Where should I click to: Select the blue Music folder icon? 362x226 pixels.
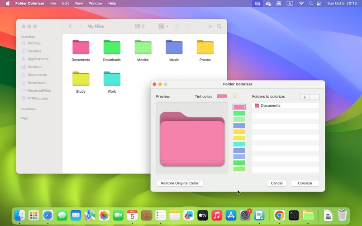click(174, 47)
